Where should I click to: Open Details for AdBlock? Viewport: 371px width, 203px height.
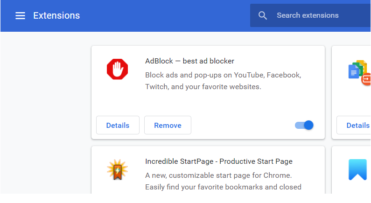118,125
